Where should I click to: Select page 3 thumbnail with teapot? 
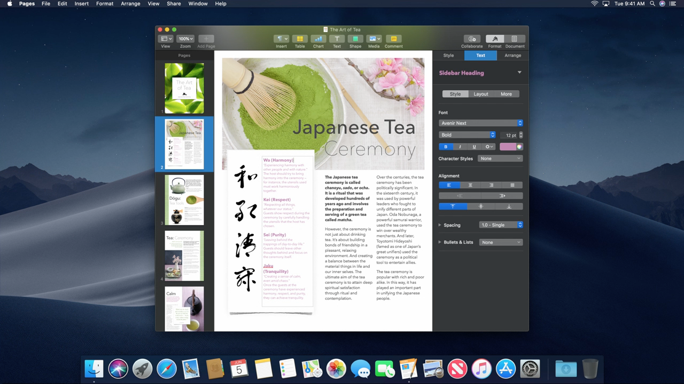(184, 199)
